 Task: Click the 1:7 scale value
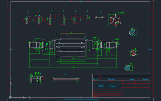140,82
